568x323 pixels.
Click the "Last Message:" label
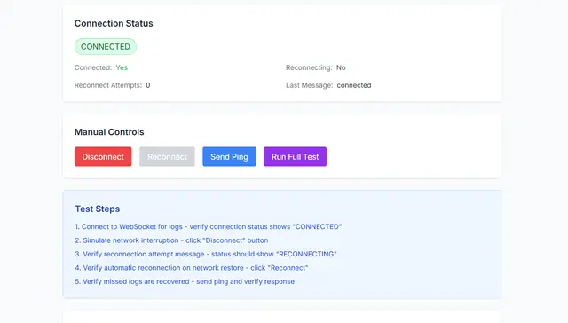pos(310,85)
